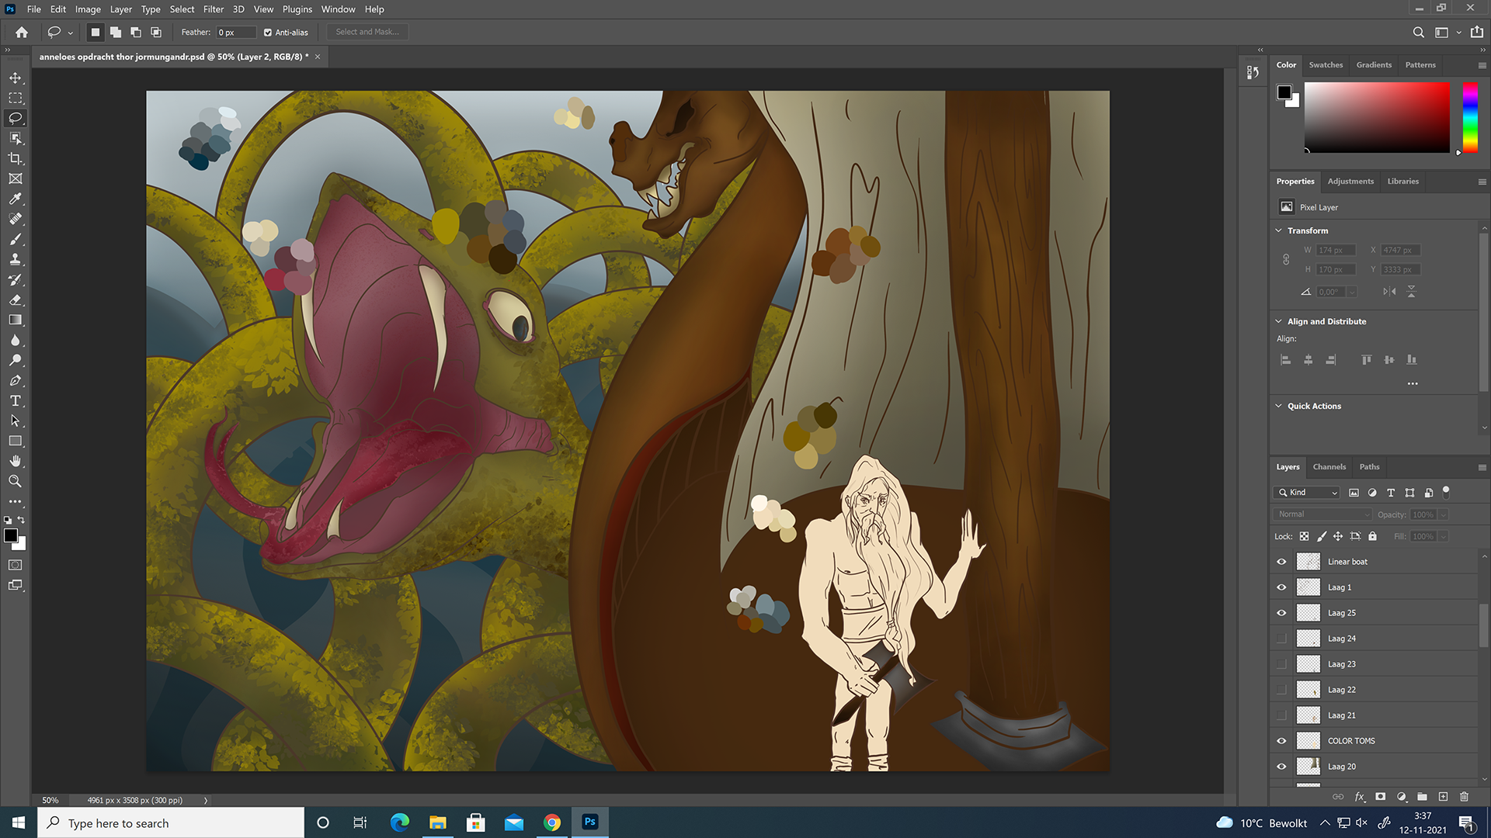Show the Laag 24 layer
The image size is (1491, 838).
tap(1281, 639)
